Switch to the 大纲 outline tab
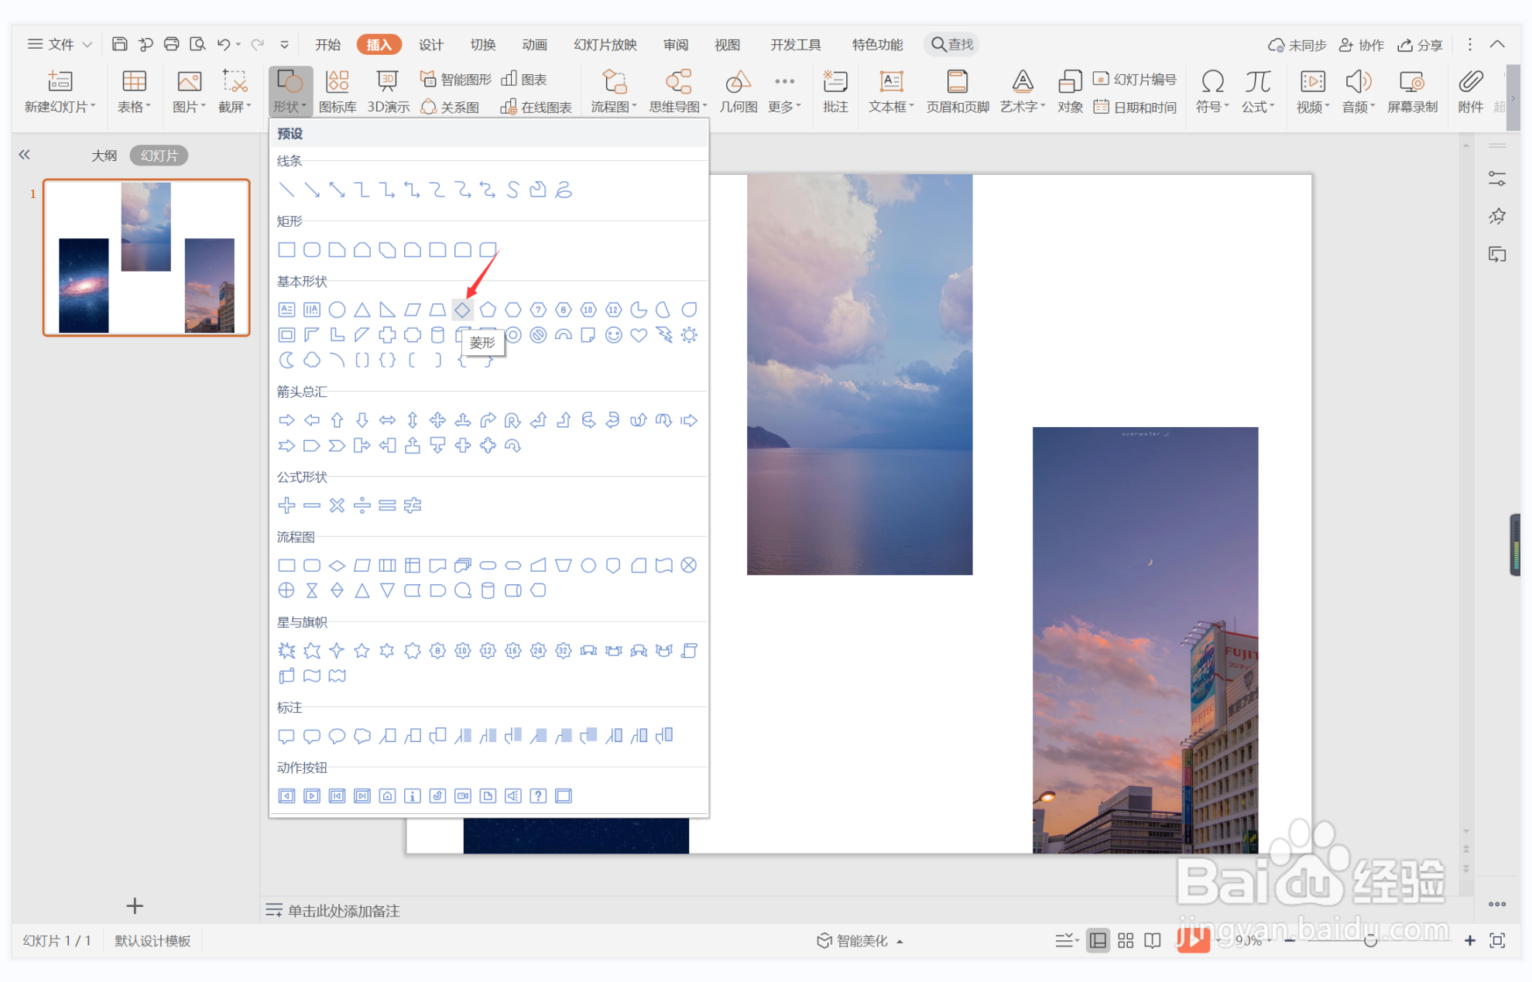Viewport: 1532px width, 982px height. 104,156
